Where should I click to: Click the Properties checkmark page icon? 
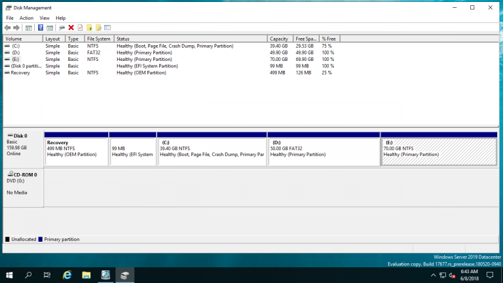pyautogui.click(x=80, y=28)
